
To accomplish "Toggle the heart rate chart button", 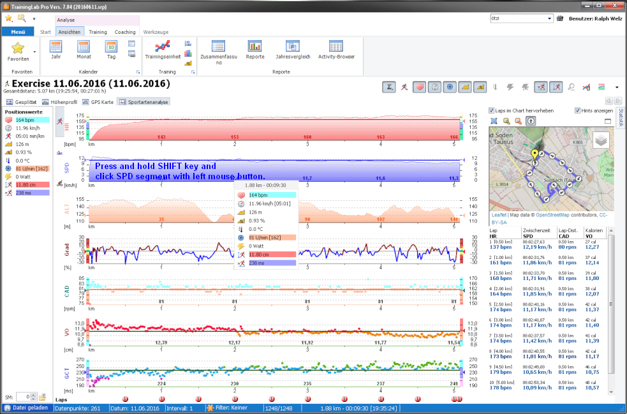I will [x=419, y=87].
